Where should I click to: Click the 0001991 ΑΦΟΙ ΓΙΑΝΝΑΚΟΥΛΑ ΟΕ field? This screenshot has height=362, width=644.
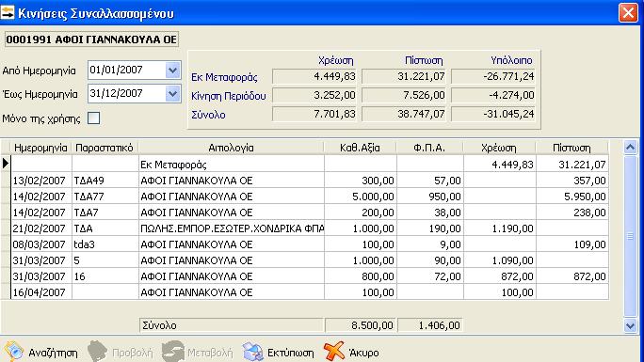91,39
